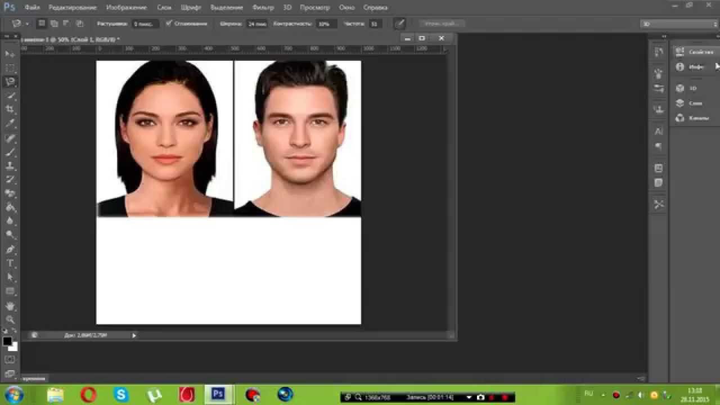720x405 pixels.
Task: Open the Окно menu
Action: pos(347,8)
